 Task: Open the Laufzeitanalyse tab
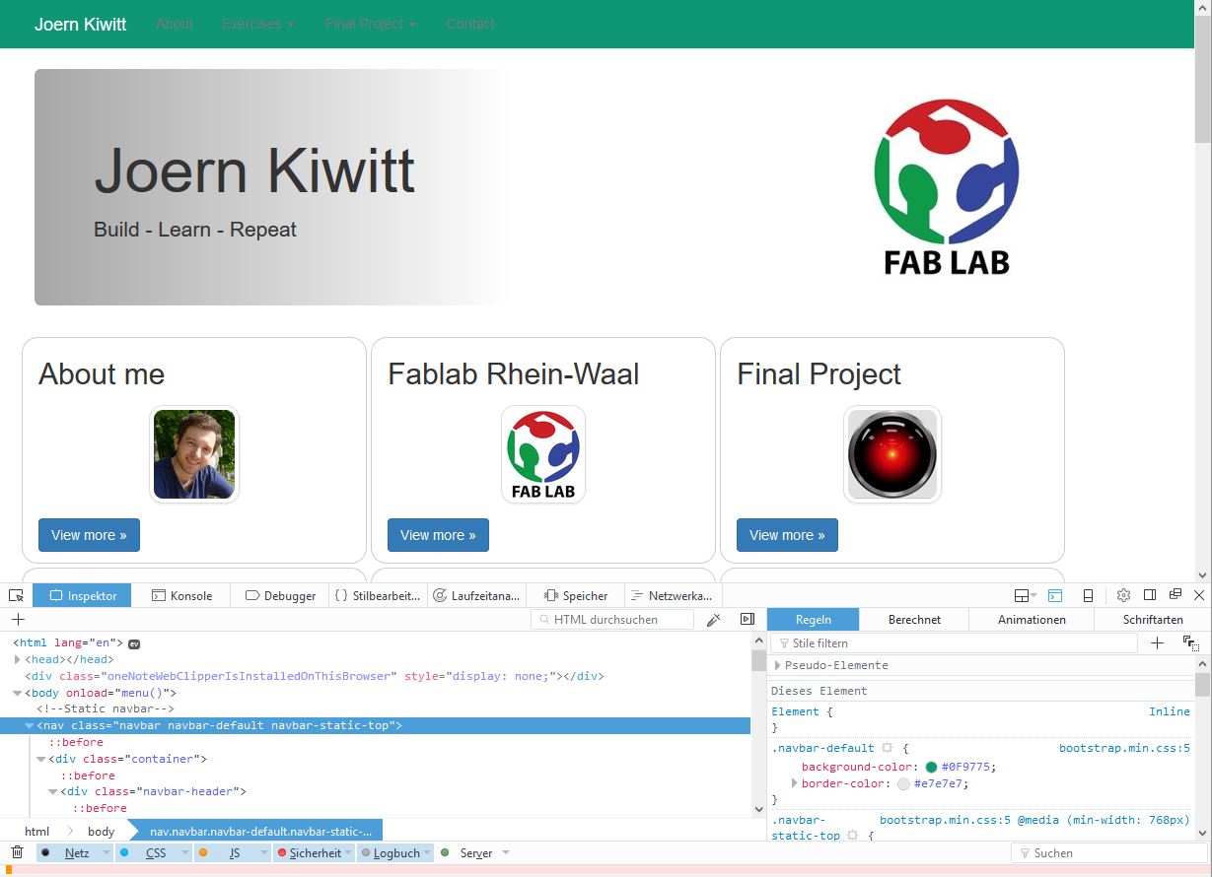pos(476,595)
